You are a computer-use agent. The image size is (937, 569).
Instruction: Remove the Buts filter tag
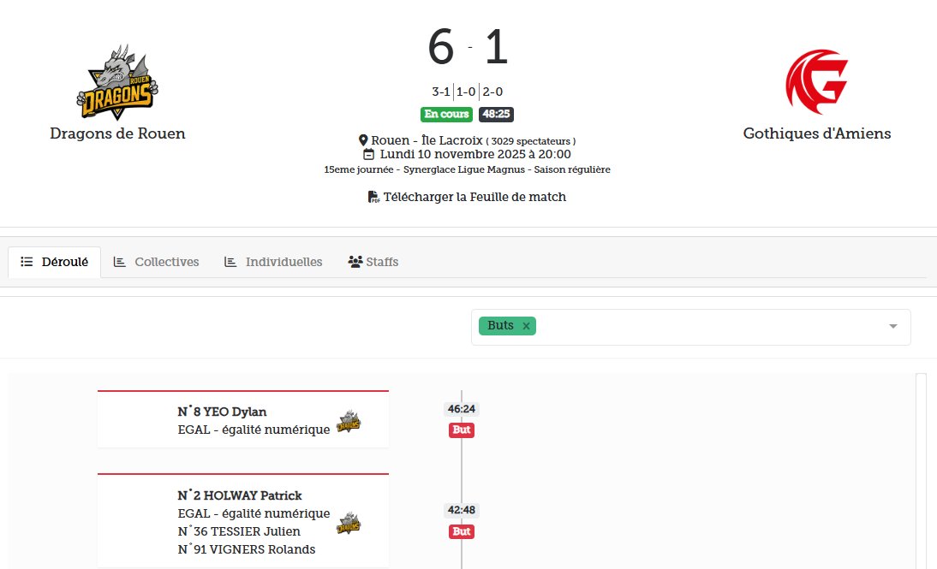[x=526, y=326]
